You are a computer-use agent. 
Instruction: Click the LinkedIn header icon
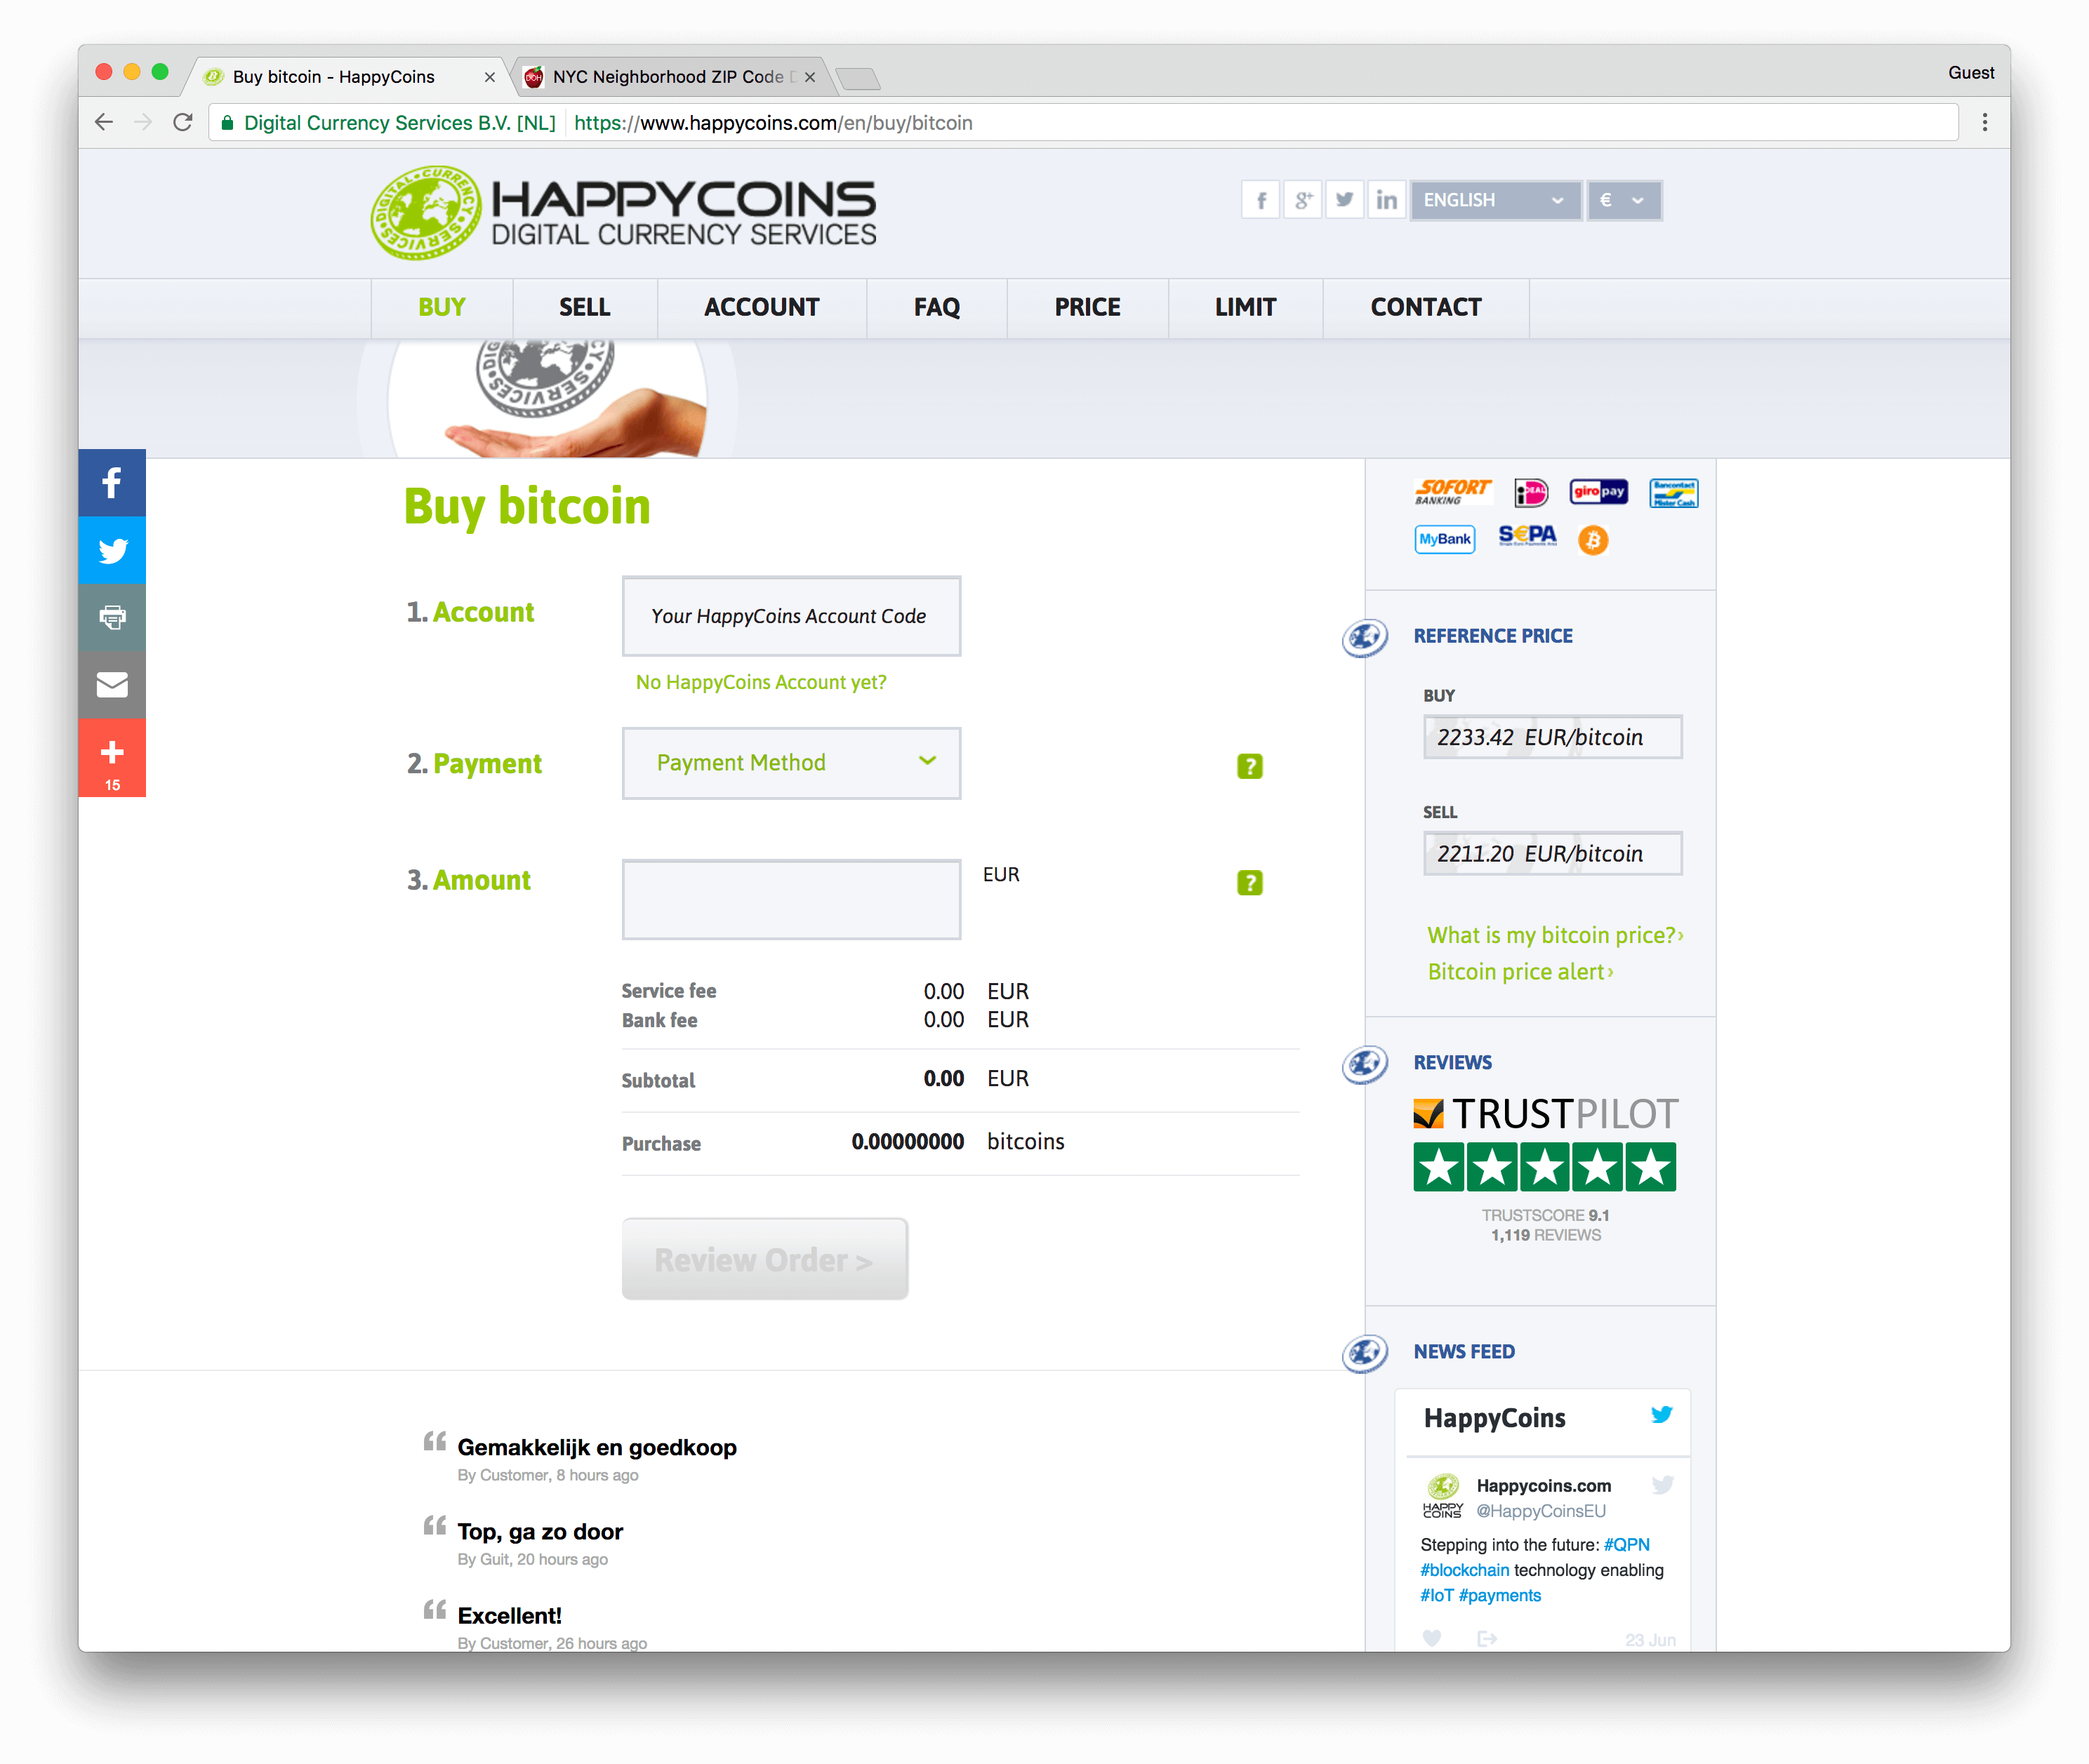tap(1386, 200)
